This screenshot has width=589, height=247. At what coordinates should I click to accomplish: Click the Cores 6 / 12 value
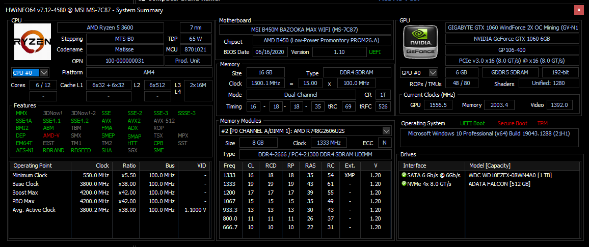(43, 85)
